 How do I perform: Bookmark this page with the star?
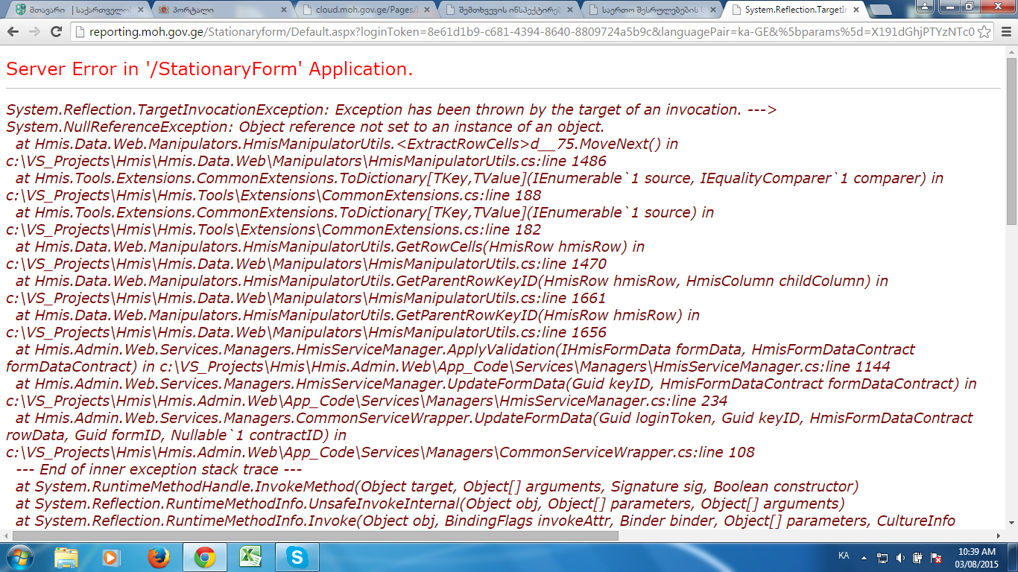pyautogui.click(x=984, y=32)
